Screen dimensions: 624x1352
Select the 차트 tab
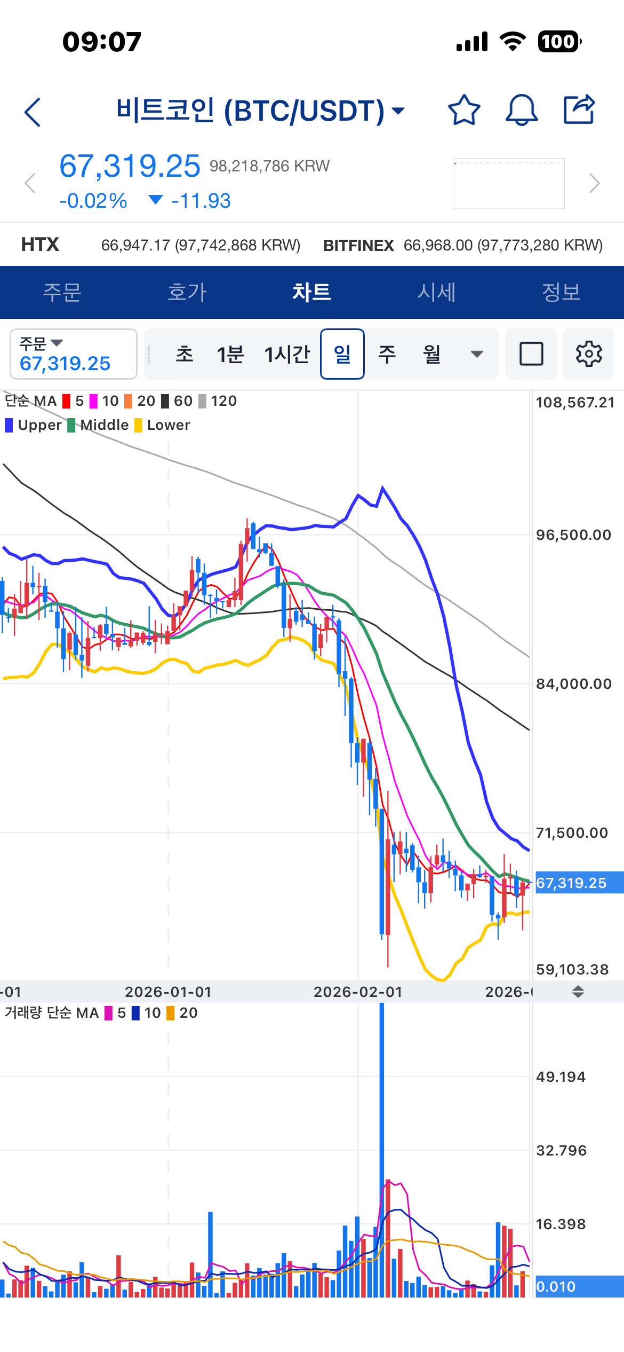tap(312, 293)
